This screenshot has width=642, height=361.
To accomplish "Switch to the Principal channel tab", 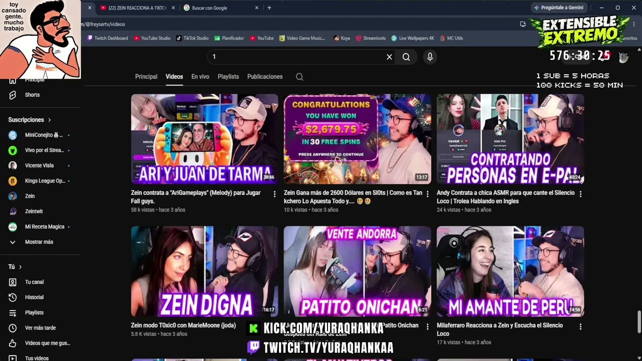I will click(146, 77).
